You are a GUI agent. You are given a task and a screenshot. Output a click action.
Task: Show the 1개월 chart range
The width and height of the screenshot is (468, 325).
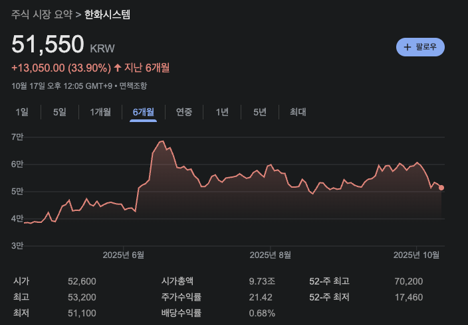pos(100,112)
